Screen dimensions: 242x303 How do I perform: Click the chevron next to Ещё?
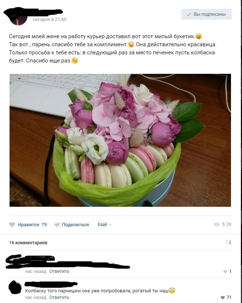111,225
